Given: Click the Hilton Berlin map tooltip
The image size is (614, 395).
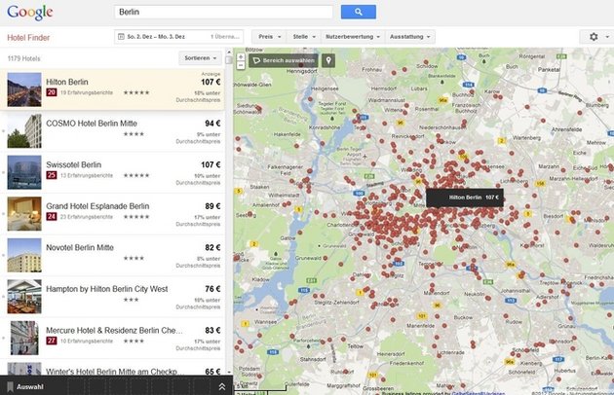Looking at the screenshot, I should point(465,197).
